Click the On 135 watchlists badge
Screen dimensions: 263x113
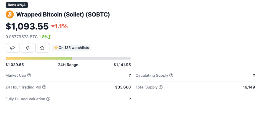[x=71, y=48]
